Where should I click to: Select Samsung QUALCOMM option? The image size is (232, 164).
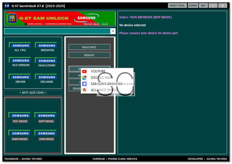[46, 62]
